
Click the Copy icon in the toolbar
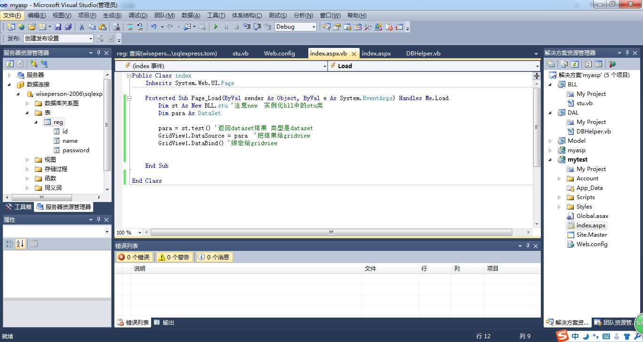point(92,27)
